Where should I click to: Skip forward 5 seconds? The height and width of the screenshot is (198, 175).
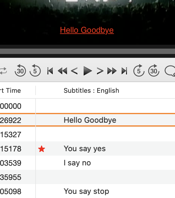[x=139, y=71]
